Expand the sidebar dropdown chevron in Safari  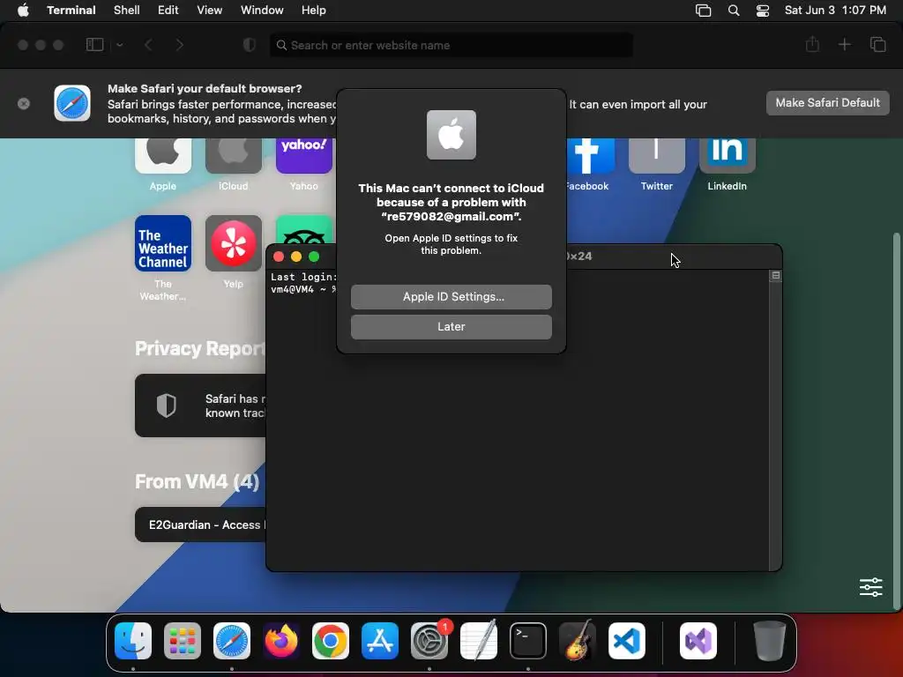pyautogui.click(x=120, y=45)
